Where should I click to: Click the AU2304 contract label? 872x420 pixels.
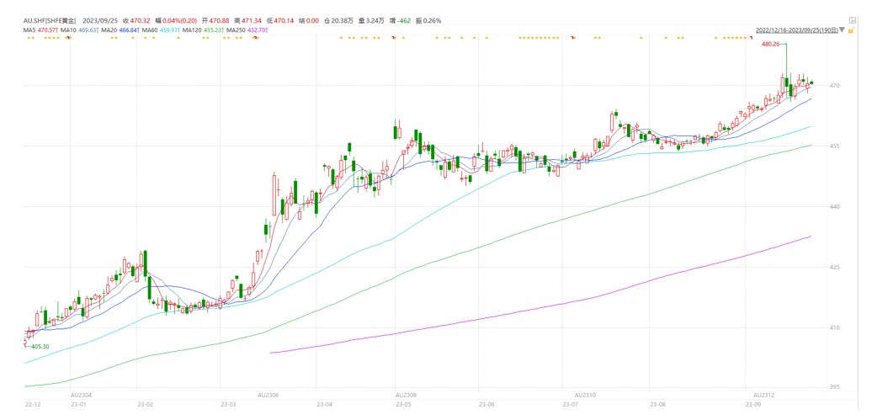coord(81,395)
